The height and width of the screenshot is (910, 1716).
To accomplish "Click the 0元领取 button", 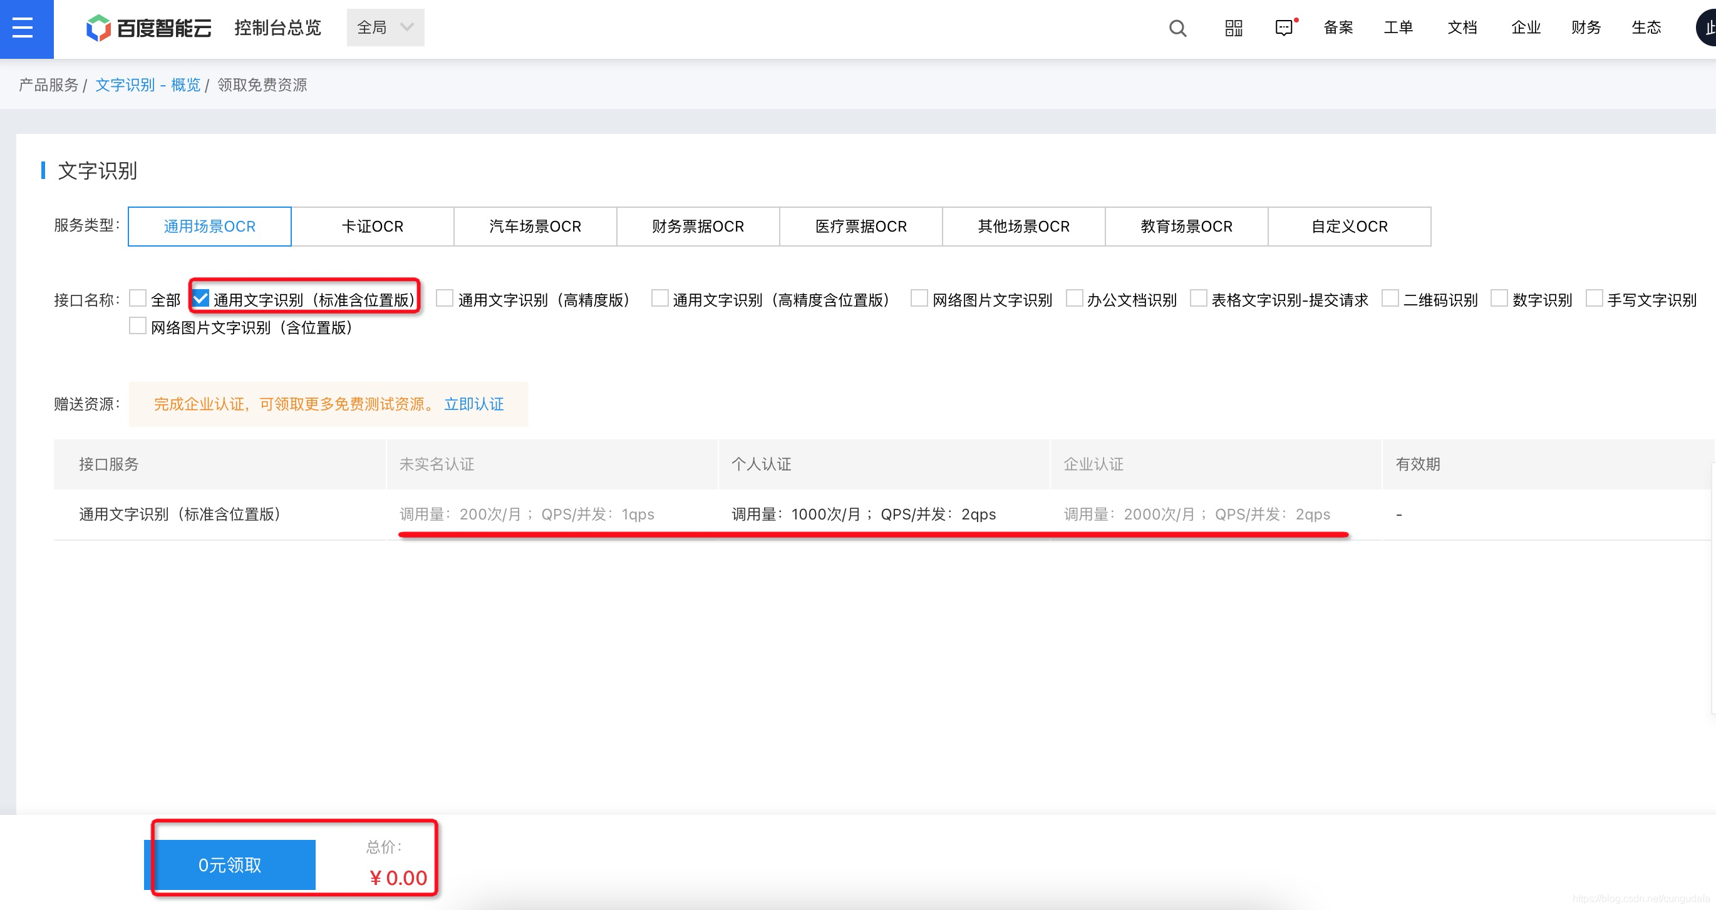I will coord(230,864).
